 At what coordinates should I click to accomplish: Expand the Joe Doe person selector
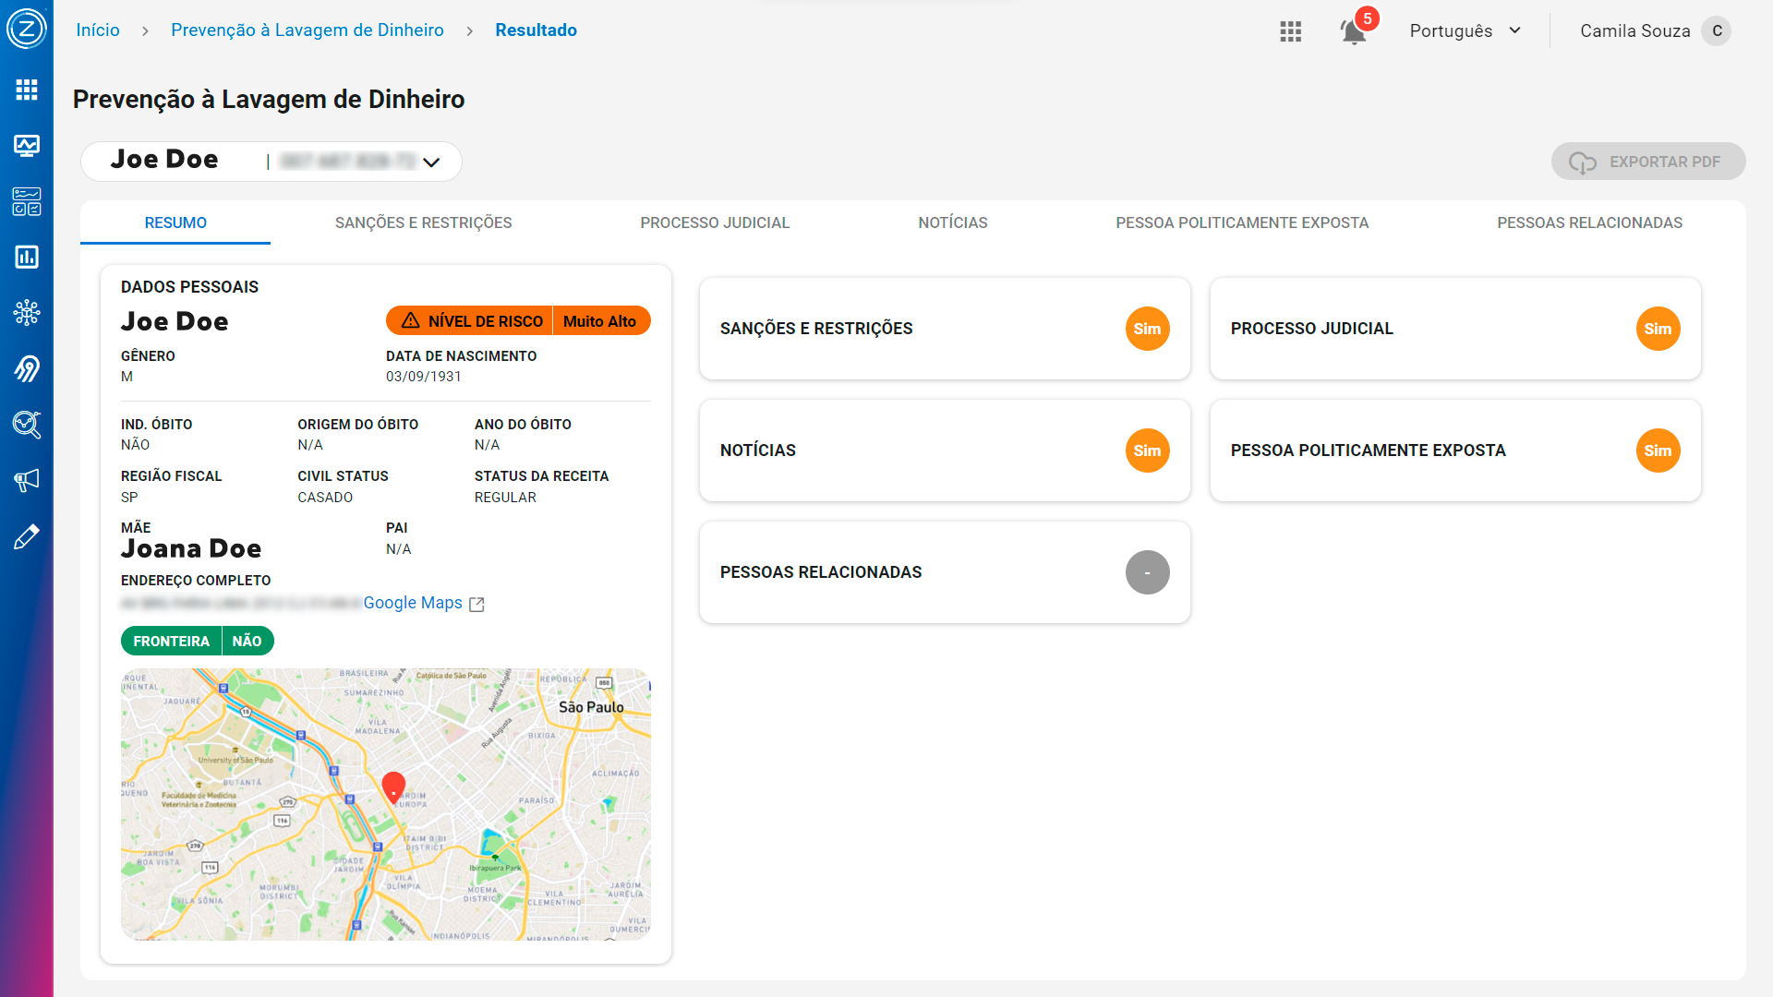tap(271, 162)
